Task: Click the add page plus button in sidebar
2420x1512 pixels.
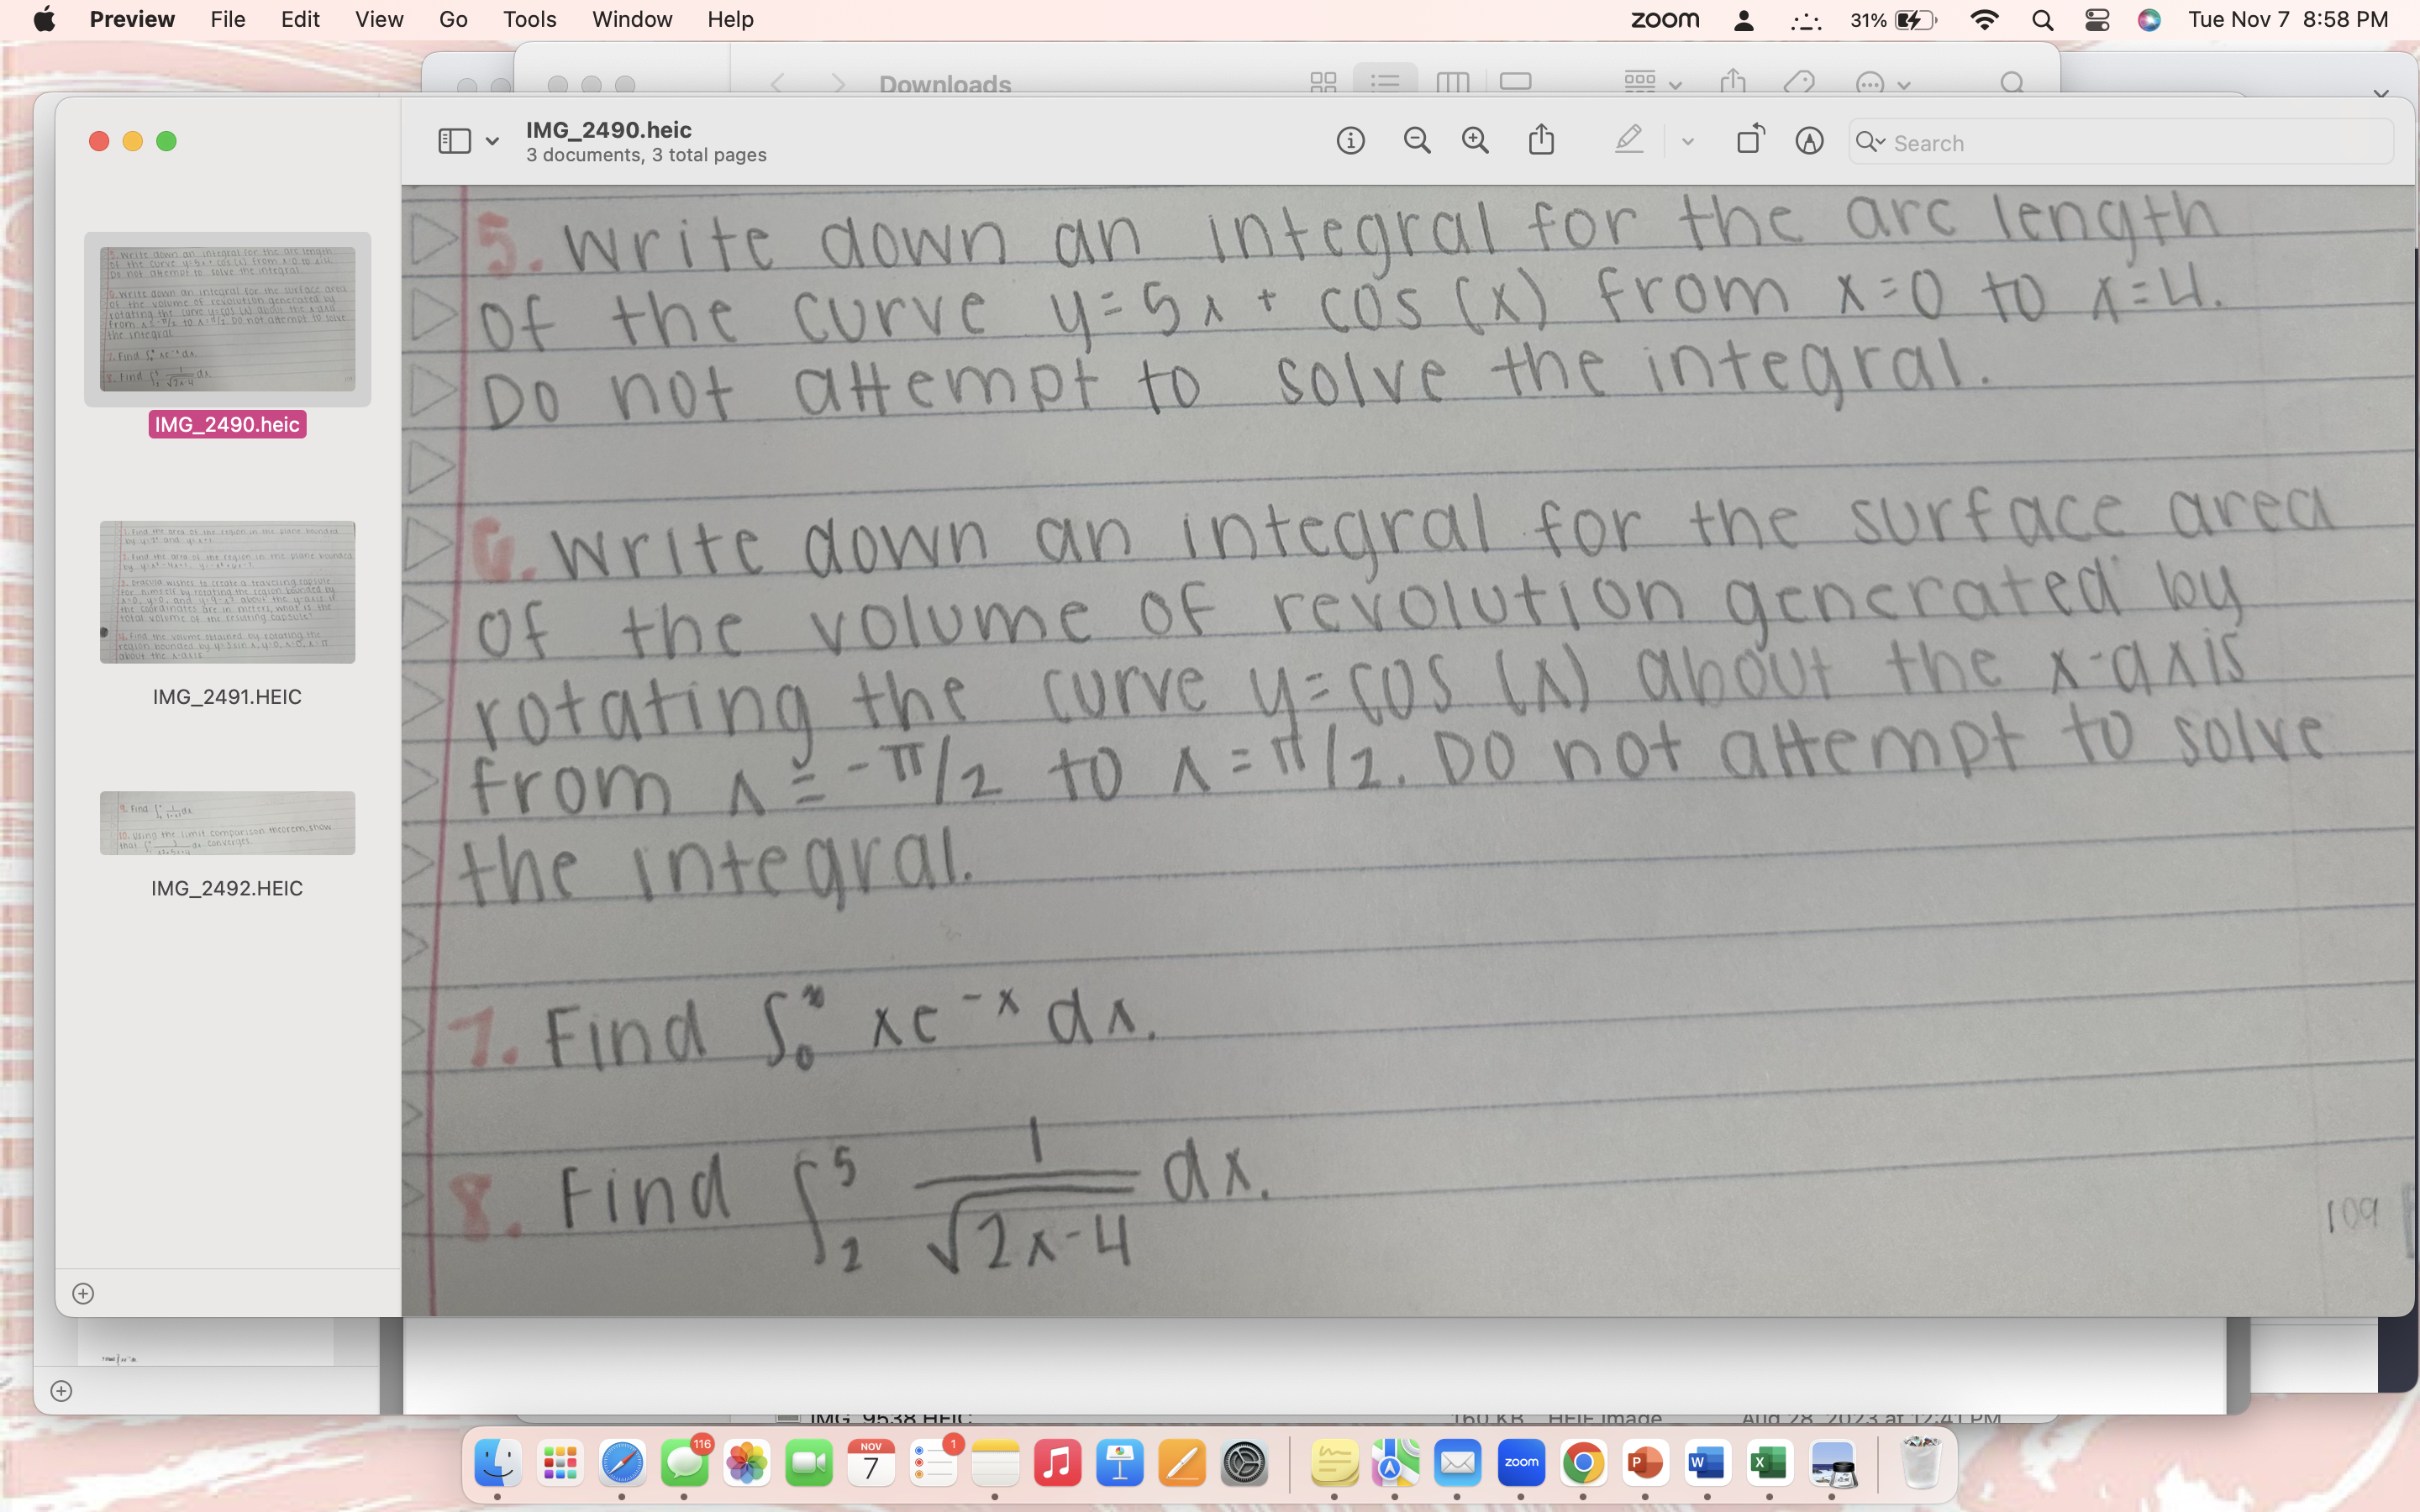Action: (x=83, y=1294)
